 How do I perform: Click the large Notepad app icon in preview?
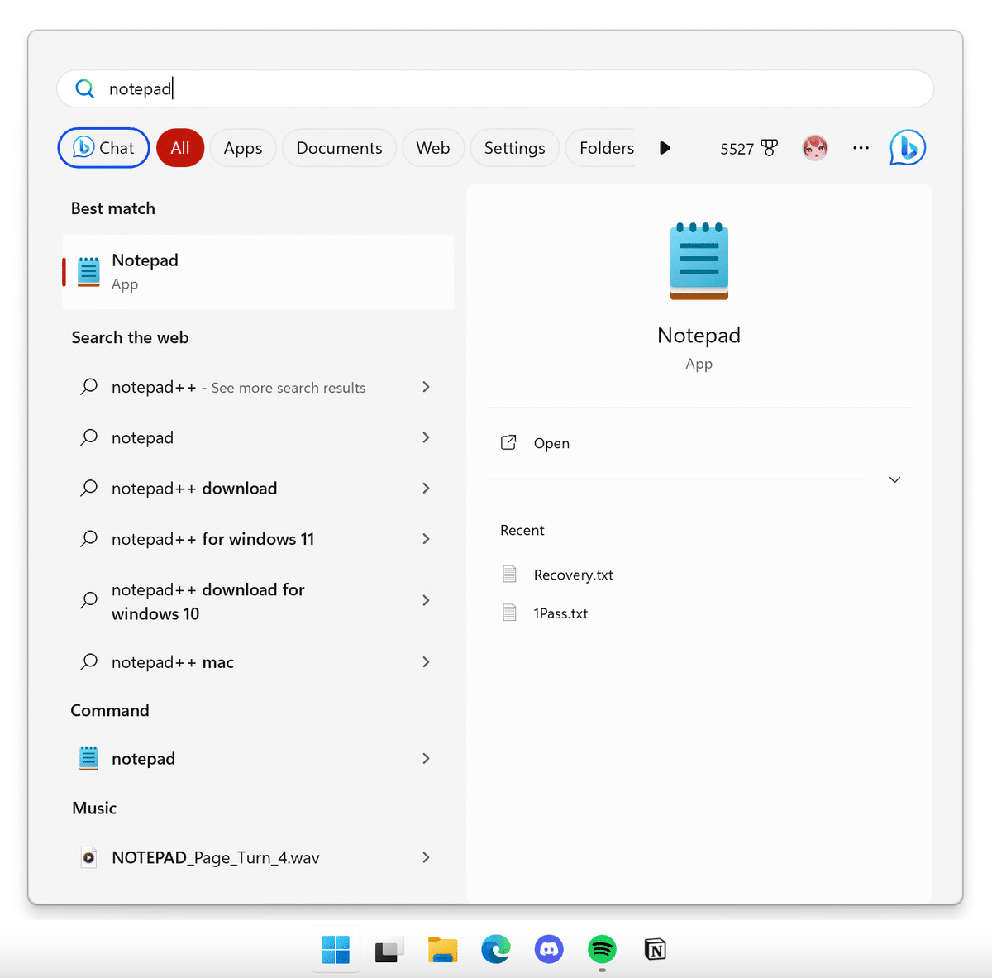699,260
